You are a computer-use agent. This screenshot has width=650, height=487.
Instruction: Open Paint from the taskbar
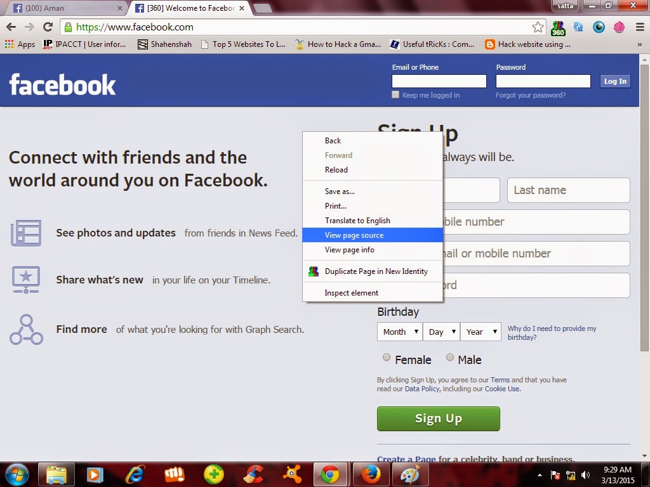[x=410, y=474]
